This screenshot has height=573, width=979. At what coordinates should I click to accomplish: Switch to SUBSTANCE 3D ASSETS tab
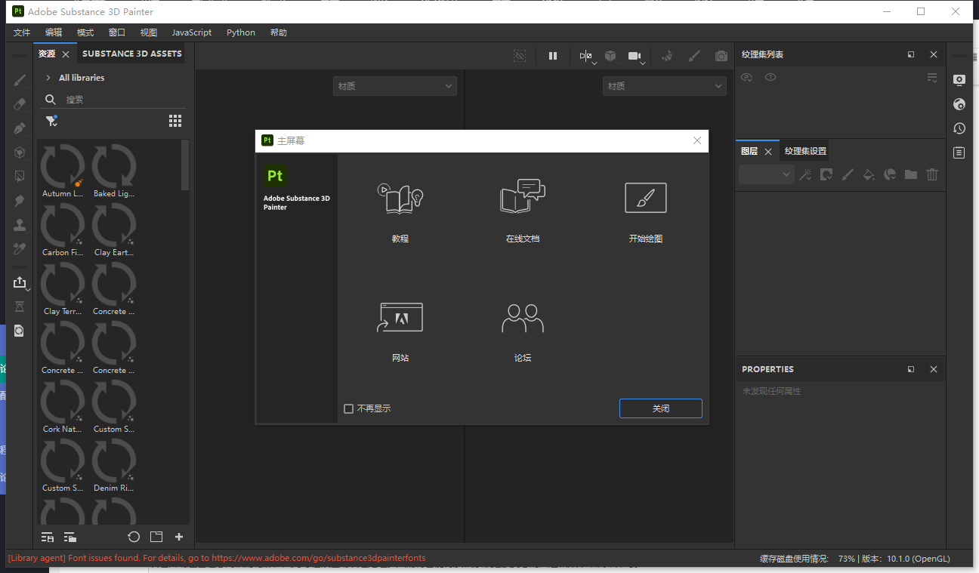[x=132, y=54]
